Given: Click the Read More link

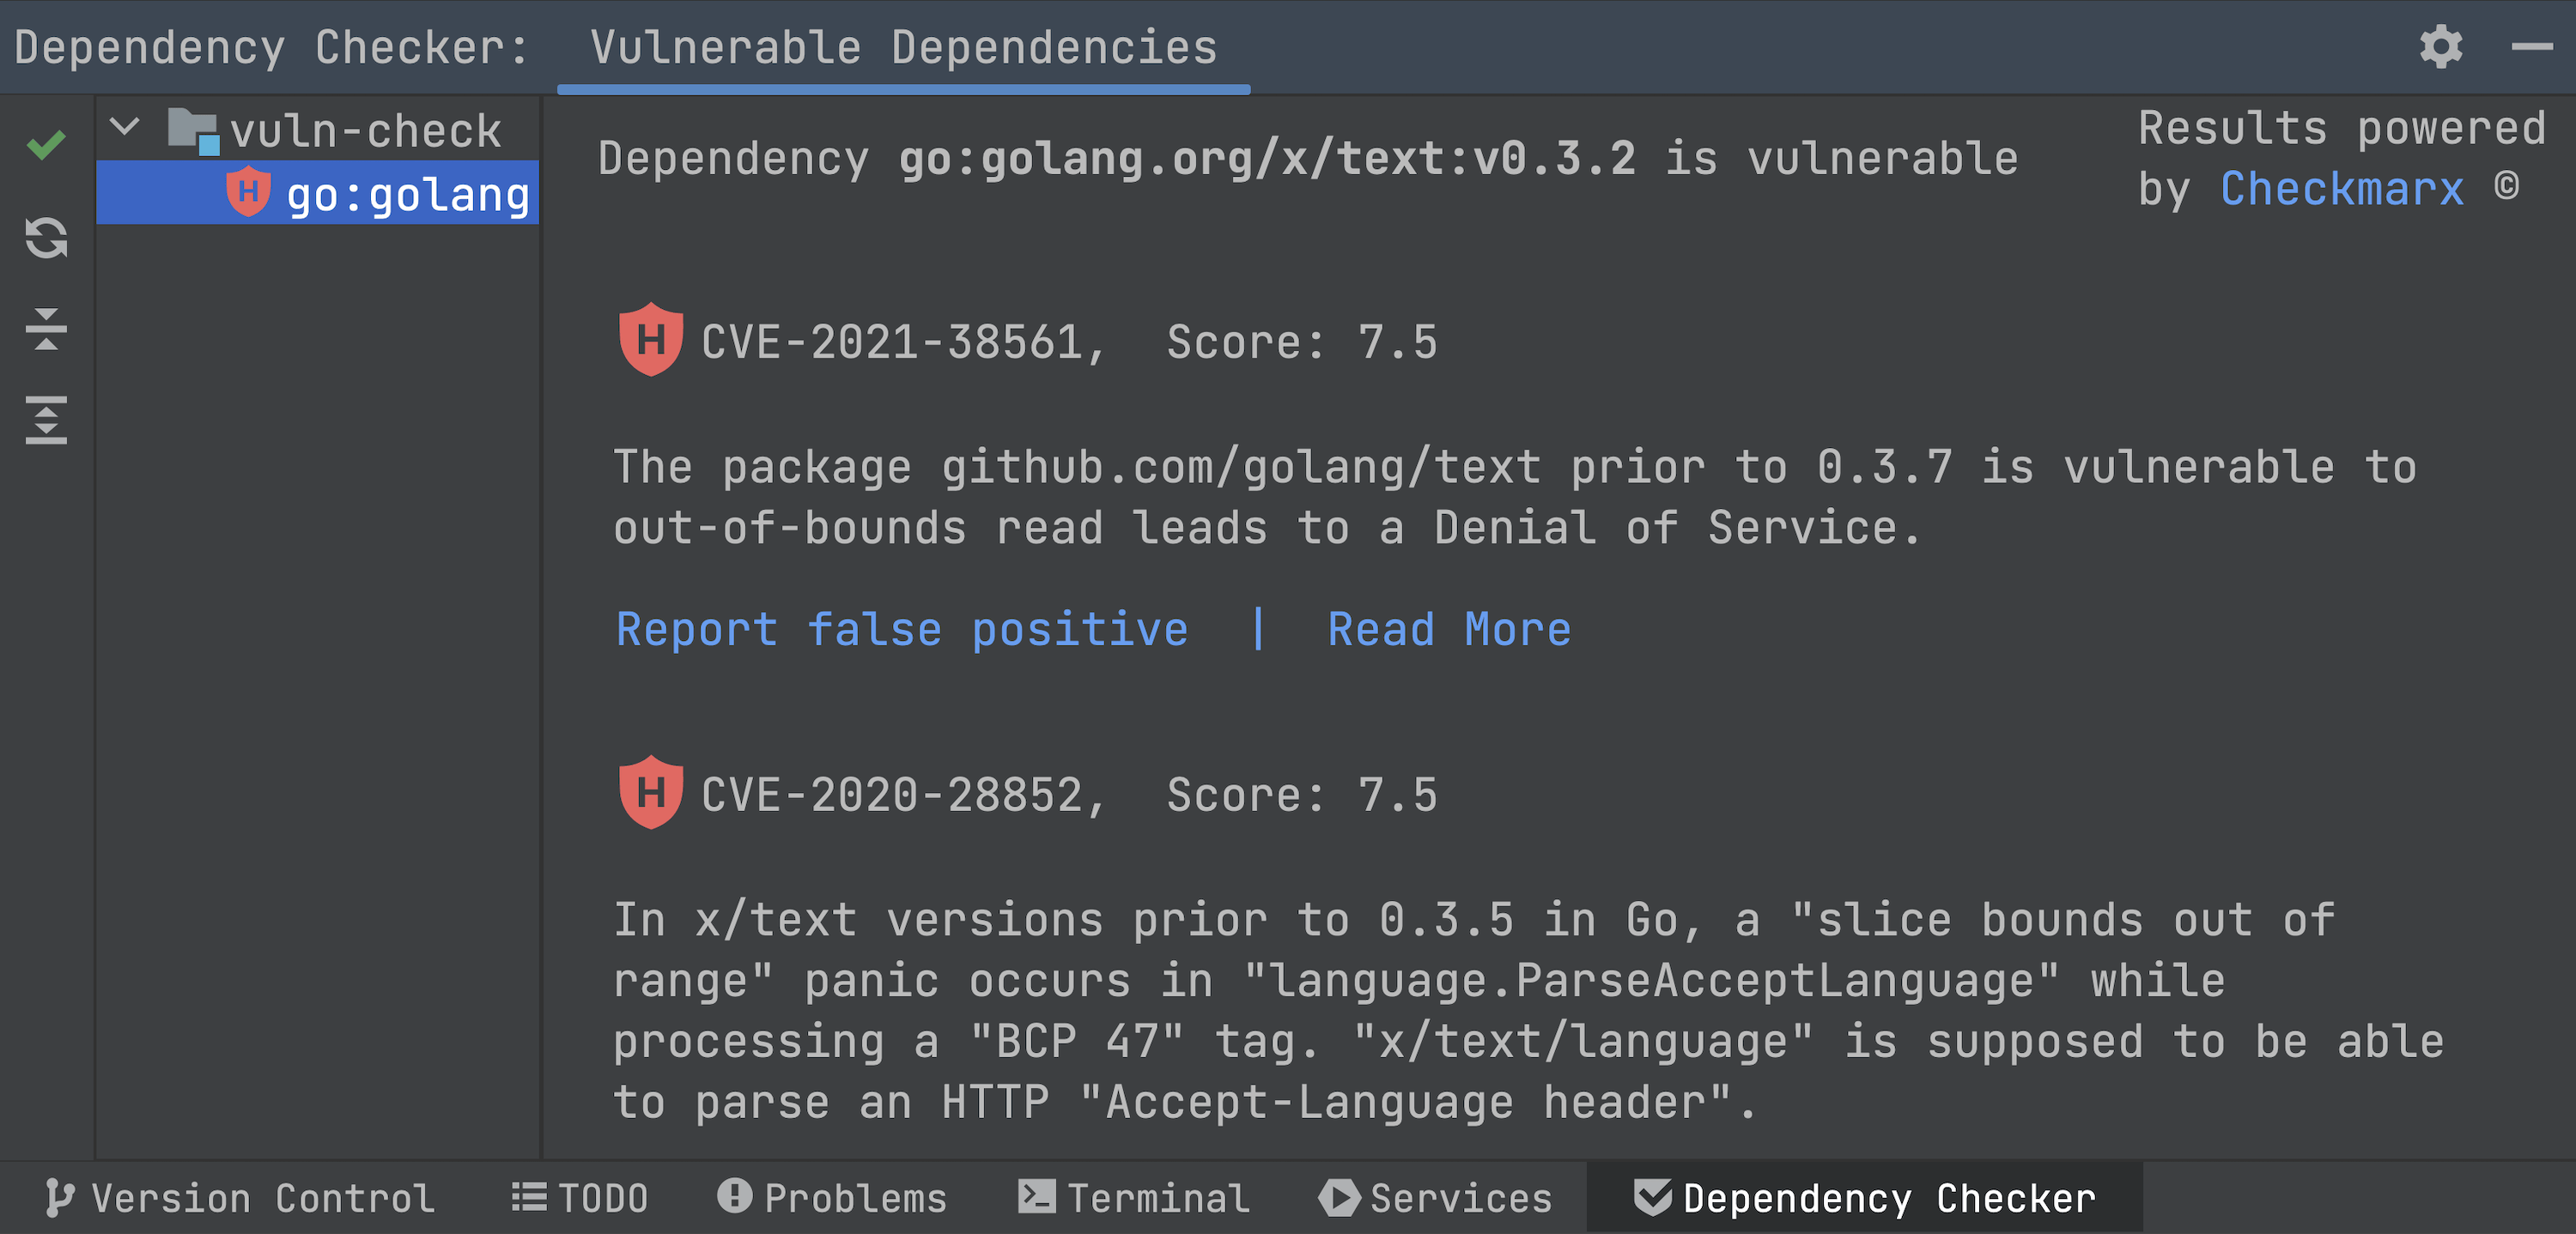Looking at the screenshot, I should [1448, 630].
